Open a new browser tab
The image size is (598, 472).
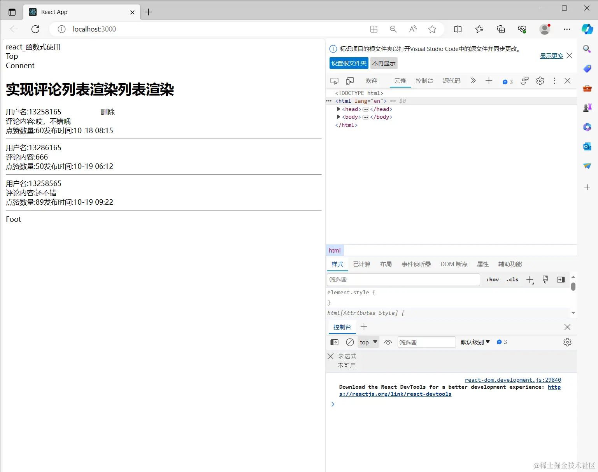[148, 12]
